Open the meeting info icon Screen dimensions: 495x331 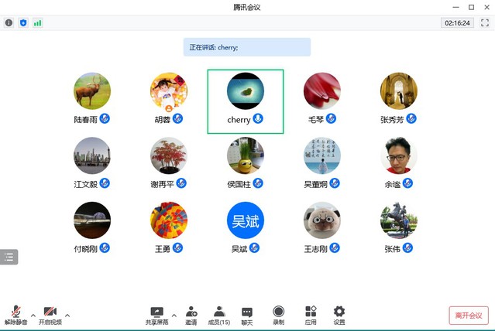click(x=9, y=23)
